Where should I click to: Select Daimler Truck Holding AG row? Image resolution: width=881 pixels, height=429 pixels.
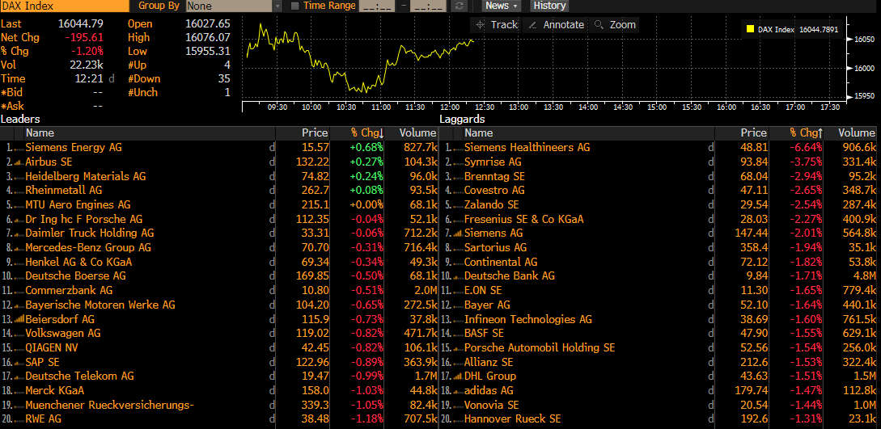tap(219, 233)
